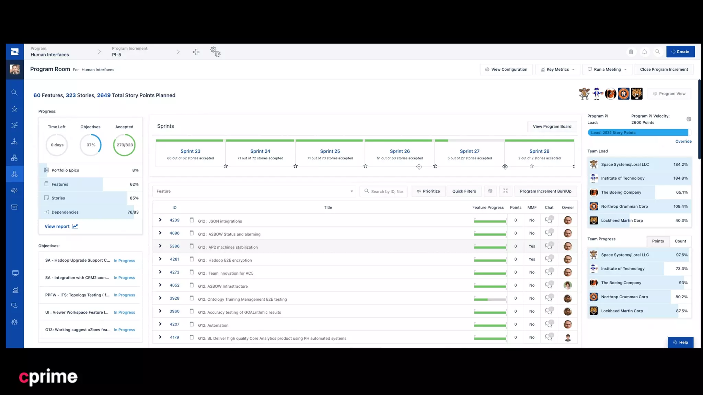Image resolution: width=703 pixels, height=395 pixels.
Task: Click the fullscreen expand icon near BurnUp
Action: 505,191
